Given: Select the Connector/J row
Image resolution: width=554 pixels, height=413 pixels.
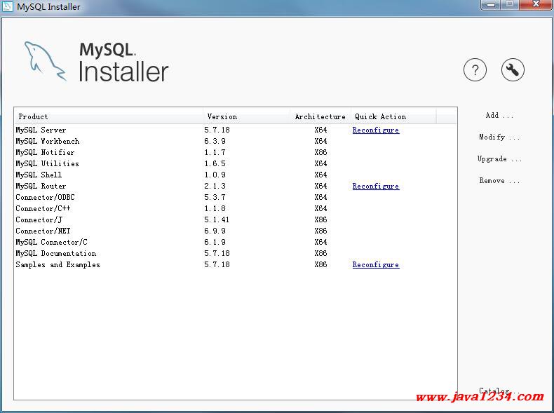Looking at the screenshot, I should tap(236, 219).
